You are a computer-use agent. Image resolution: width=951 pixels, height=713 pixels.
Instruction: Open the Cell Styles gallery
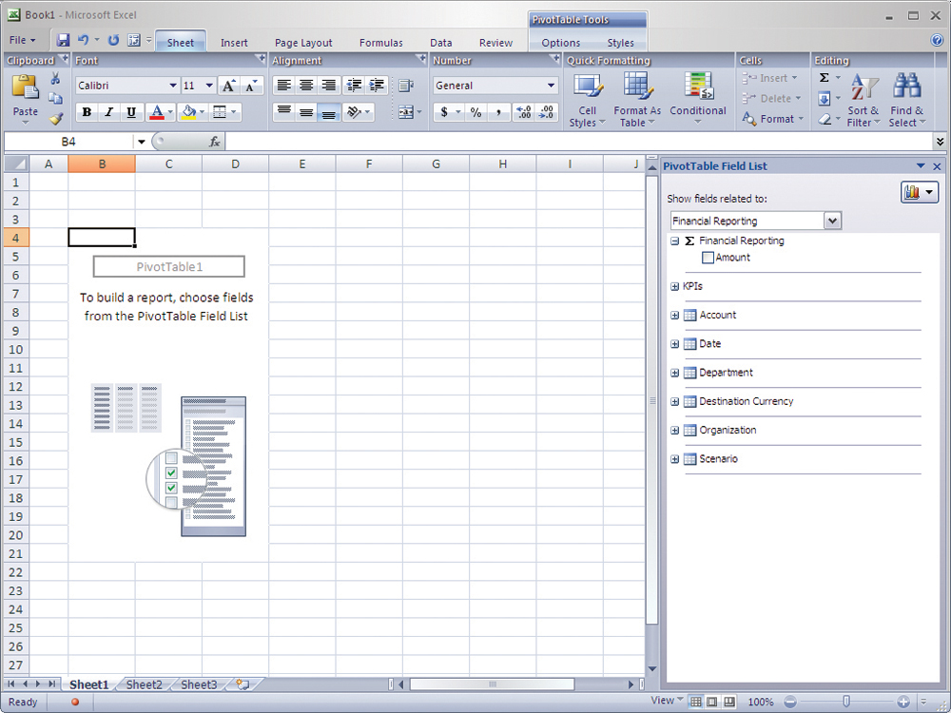[587, 100]
